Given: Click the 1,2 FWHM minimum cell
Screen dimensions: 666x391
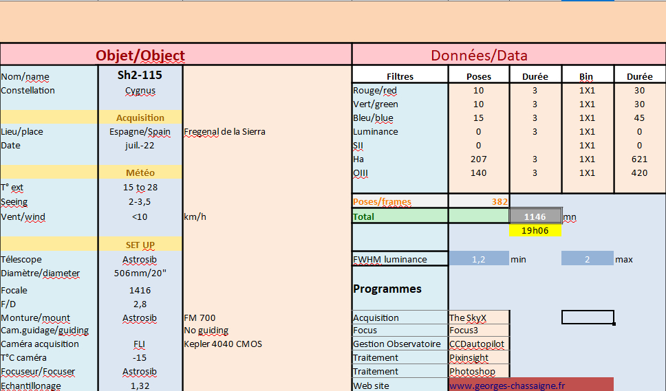Looking at the screenshot, I should (x=479, y=259).
